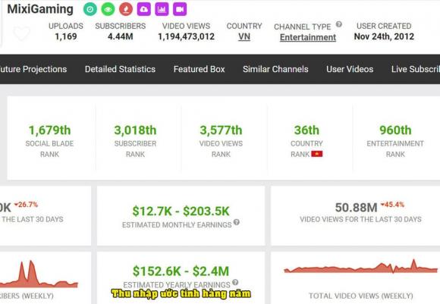
Task: Open the Future Projections tab
Action: point(33,69)
